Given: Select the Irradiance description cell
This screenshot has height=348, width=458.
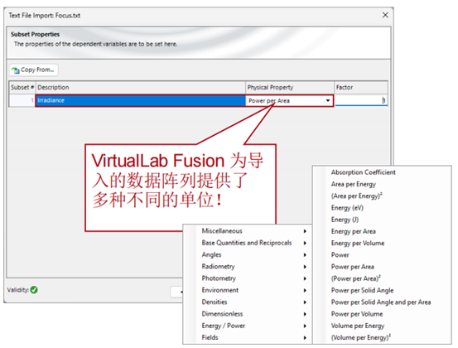Looking at the screenshot, I should [141, 100].
